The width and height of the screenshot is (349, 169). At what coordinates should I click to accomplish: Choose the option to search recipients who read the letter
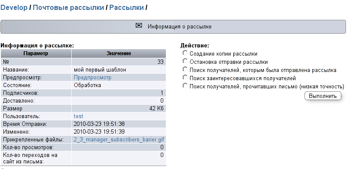(x=185, y=86)
